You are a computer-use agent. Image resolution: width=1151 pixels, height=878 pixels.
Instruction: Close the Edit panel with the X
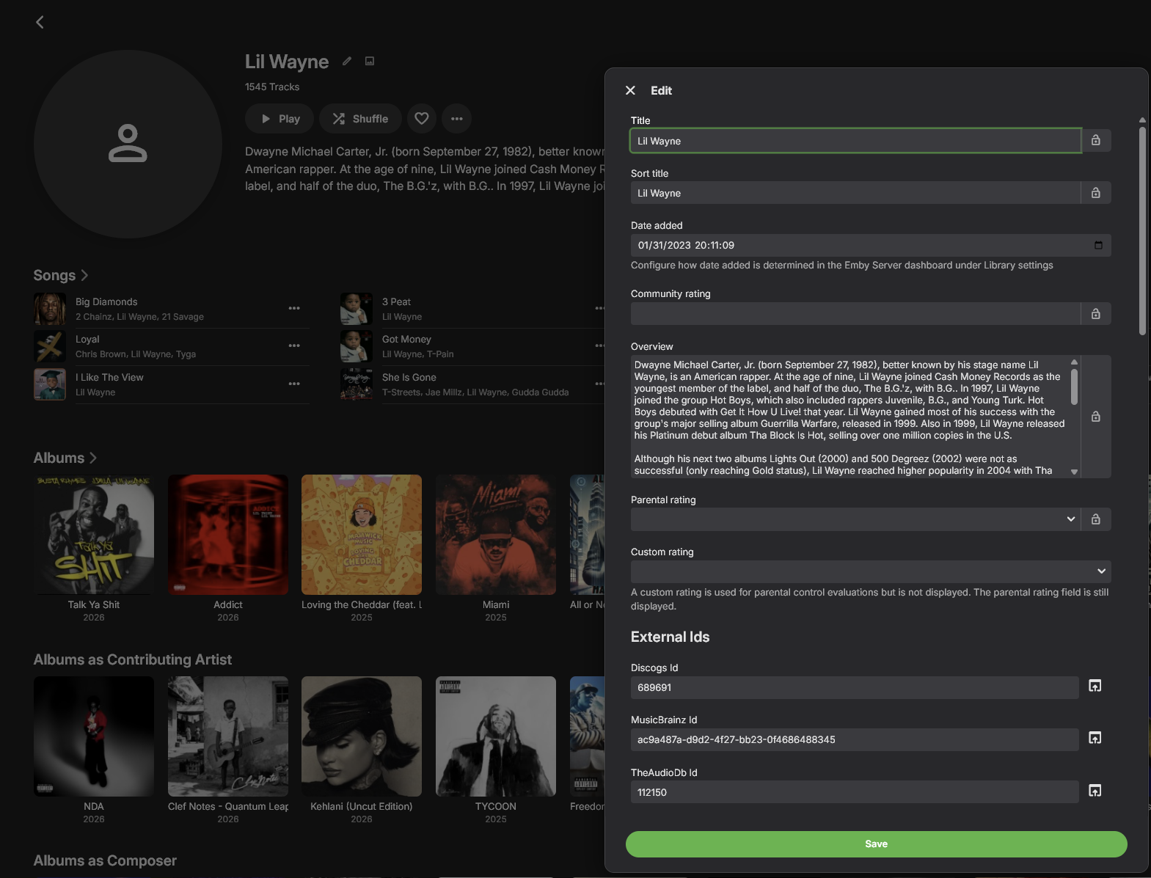pyautogui.click(x=630, y=90)
